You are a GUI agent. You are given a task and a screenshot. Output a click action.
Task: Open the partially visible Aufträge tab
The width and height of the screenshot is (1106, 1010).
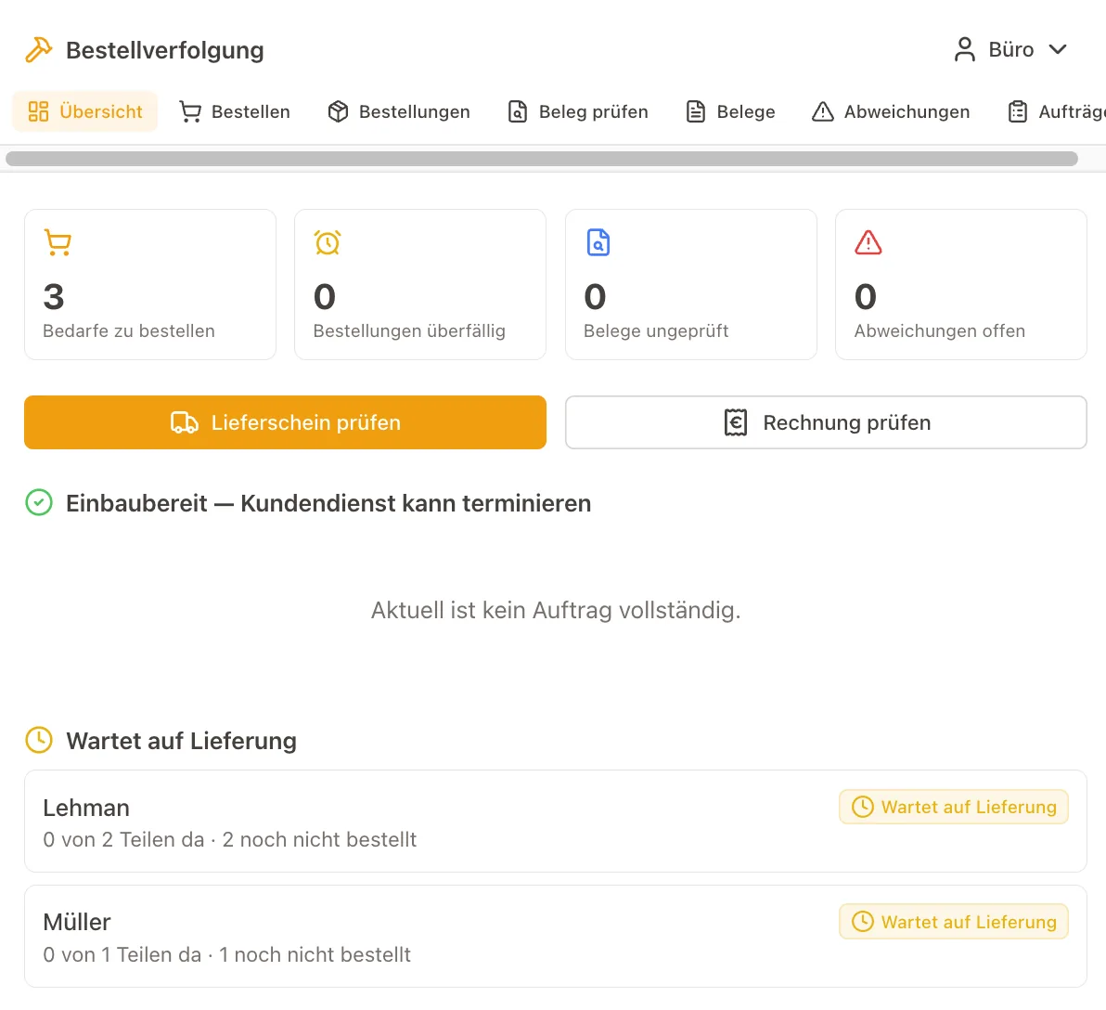(x=1056, y=111)
